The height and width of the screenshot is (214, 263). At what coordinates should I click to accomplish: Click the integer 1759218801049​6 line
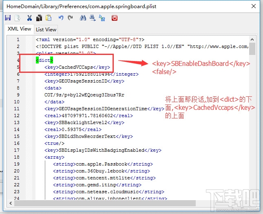92,74
